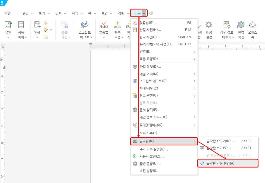Expand the dropdown arrow under 색인

8,37
